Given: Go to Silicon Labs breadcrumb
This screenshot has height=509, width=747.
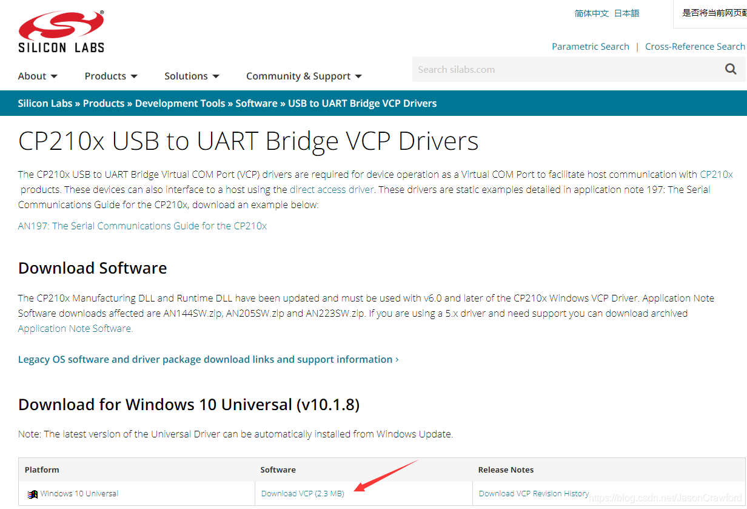Looking at the screenshot, I should [x=45, y=103].
